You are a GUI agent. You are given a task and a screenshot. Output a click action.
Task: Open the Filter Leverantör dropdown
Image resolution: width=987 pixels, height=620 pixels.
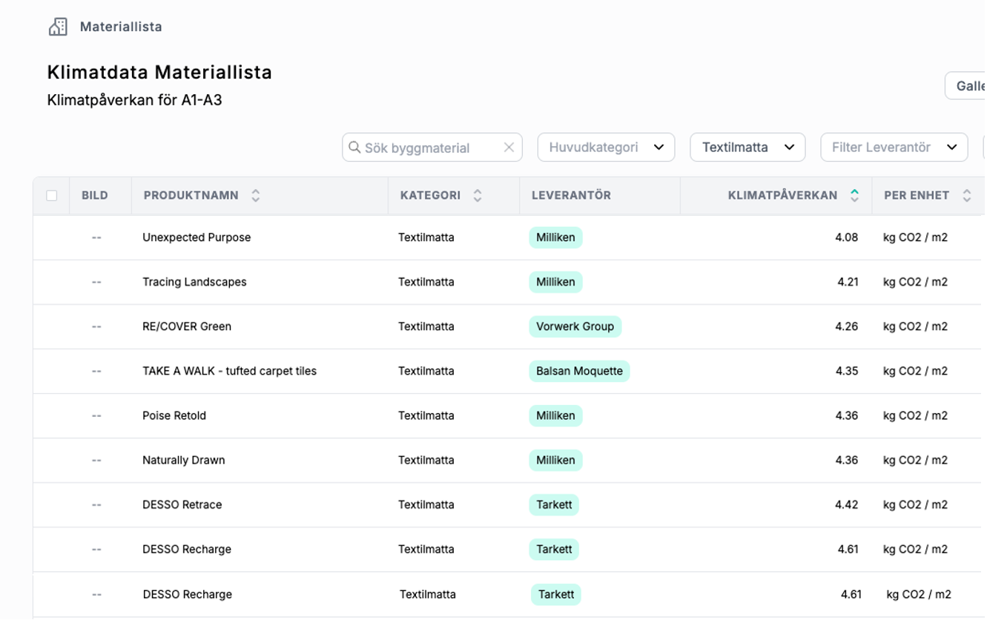(x=894, y=147)
